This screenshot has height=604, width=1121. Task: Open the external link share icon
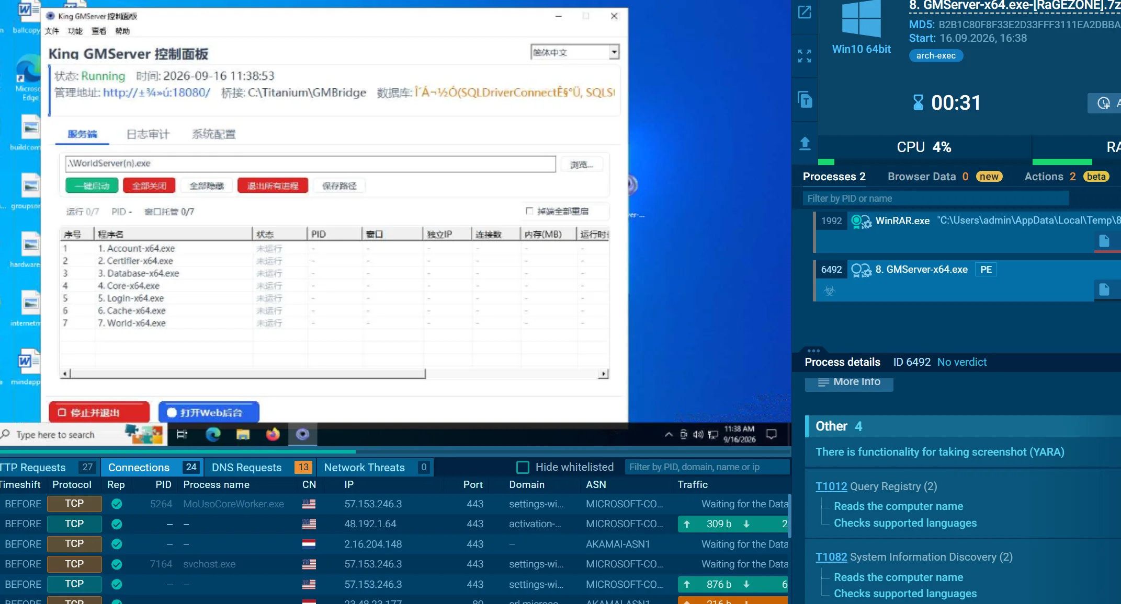coord(805,12)
